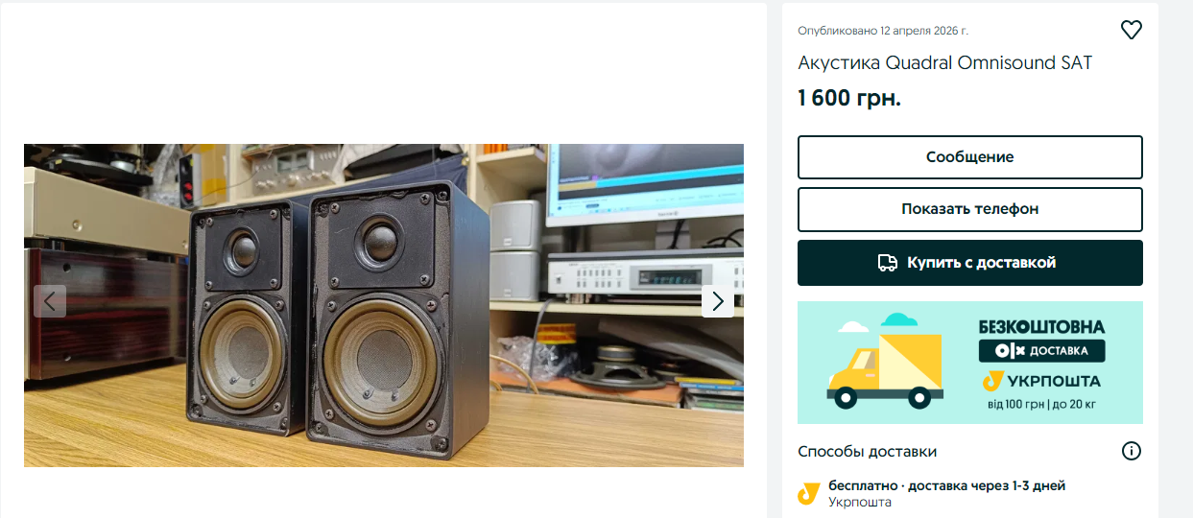The height and width of the screenshot is (518, 1193).
Task: Click Купить с доставкой button
Action: point(970,263)
